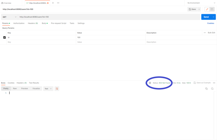Viewport: 217px width, 140px height.
Task: Click the word wrap icon in response toolbar
Action: [x=57, y=89]
